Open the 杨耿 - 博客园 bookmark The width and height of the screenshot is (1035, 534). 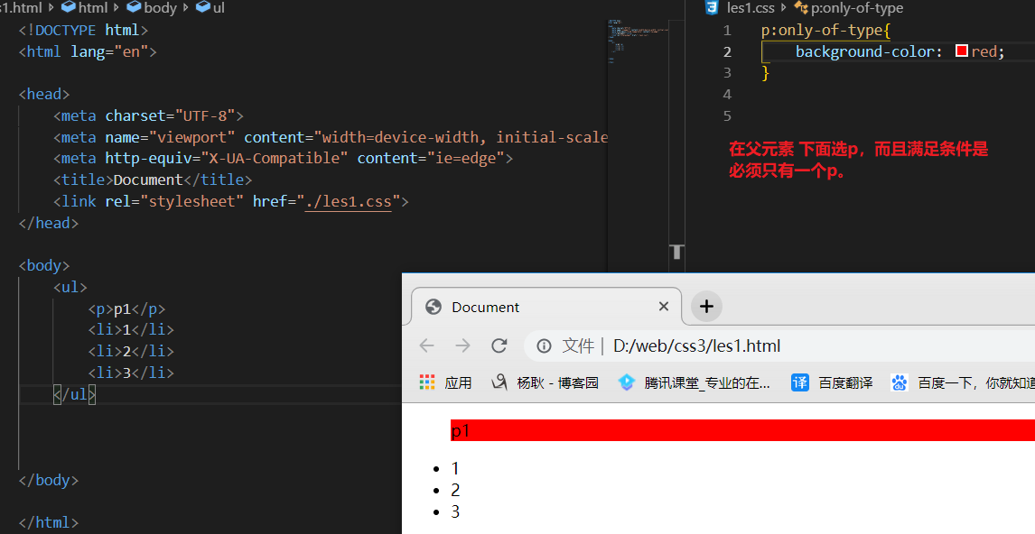[x=545, y=382]
